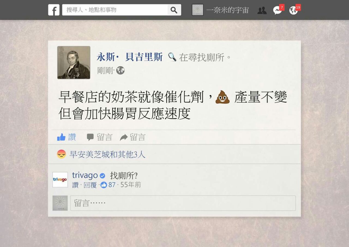Click the speech bubble 留言 comment icon
The width and height of the screenshot is (349, 247).
(x=90, y=137)
